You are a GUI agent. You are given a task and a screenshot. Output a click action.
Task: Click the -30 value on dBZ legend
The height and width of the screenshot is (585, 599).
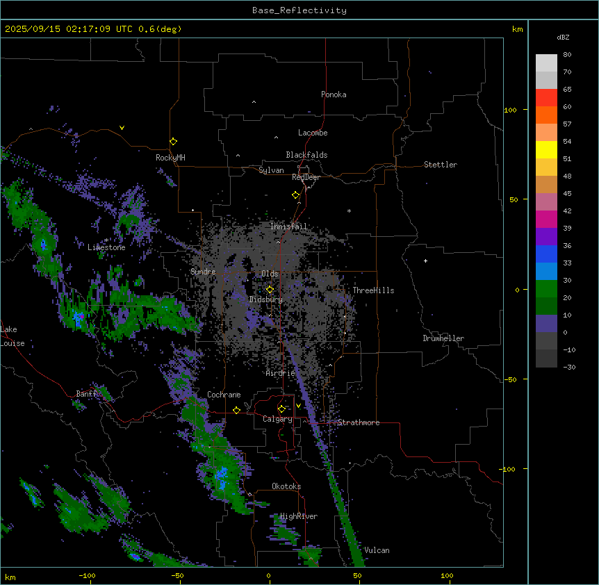point(569,367)
